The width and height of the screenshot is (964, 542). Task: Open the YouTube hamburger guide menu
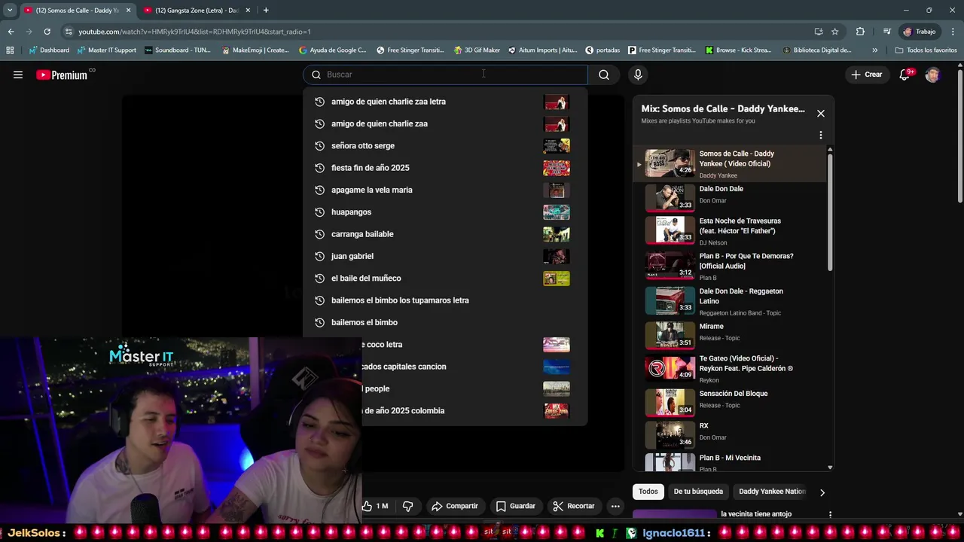coord(18,75)
